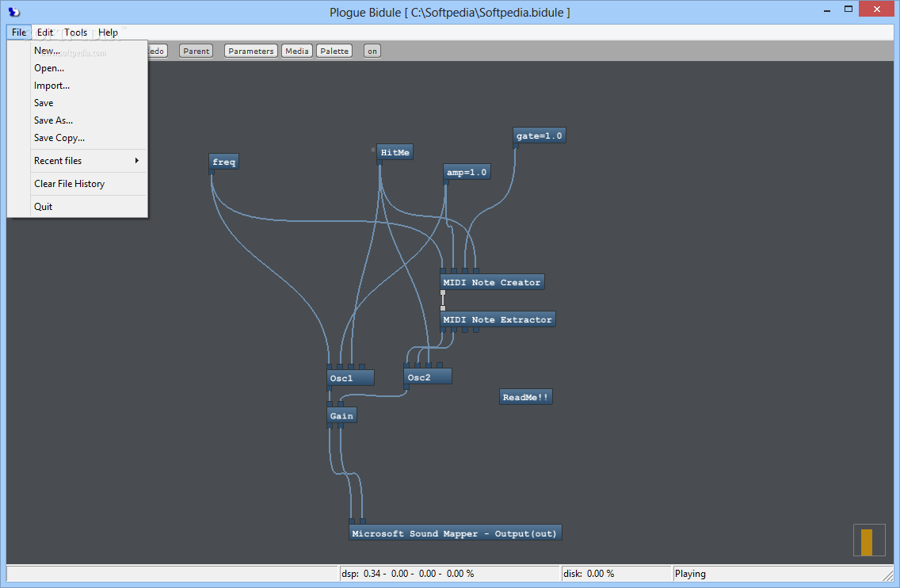This screenshot has width=900, height=588.
Task: Click the dsp usage status text
Action: [407, 574]
